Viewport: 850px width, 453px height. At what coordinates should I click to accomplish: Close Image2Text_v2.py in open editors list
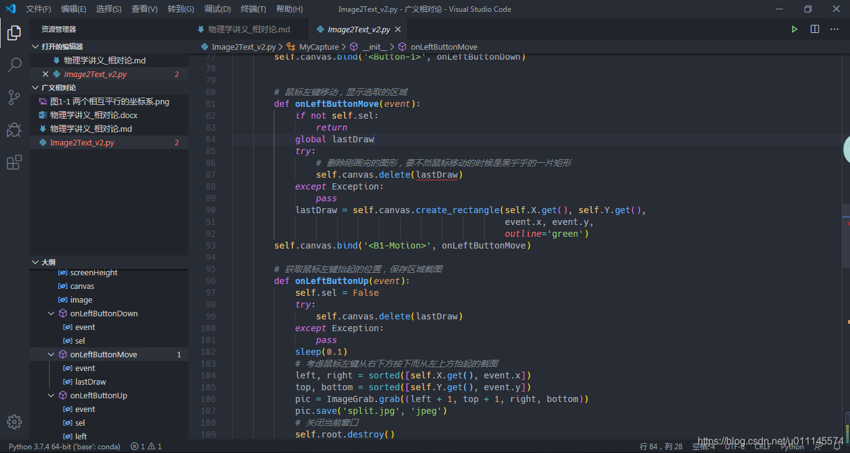[45, 74]
